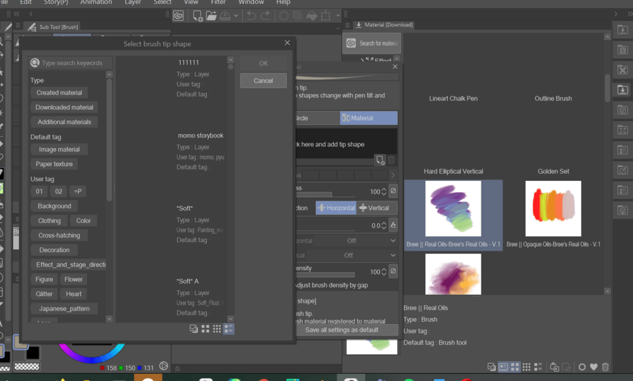The height and width of the screenshot is (381, 633).
Task: Switch dialog list to detail view
Action: click(x=229, y=328)
